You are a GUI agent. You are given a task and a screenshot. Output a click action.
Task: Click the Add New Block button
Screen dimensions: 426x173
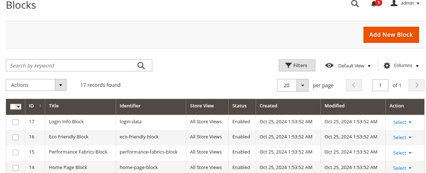tap(391, 35)
